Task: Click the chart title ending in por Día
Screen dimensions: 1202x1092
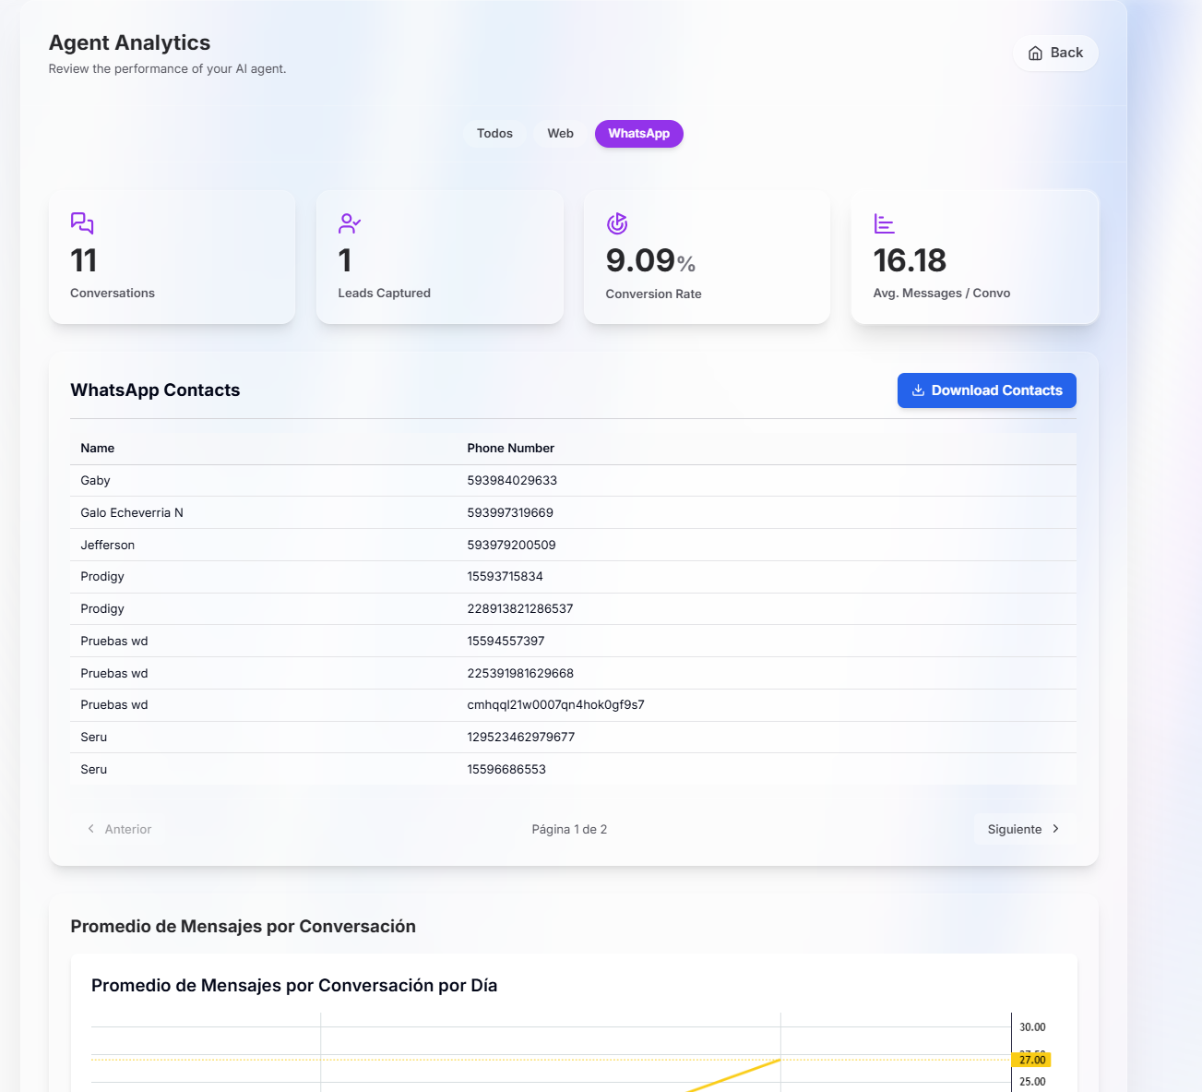Action: [x=294, y=985]
